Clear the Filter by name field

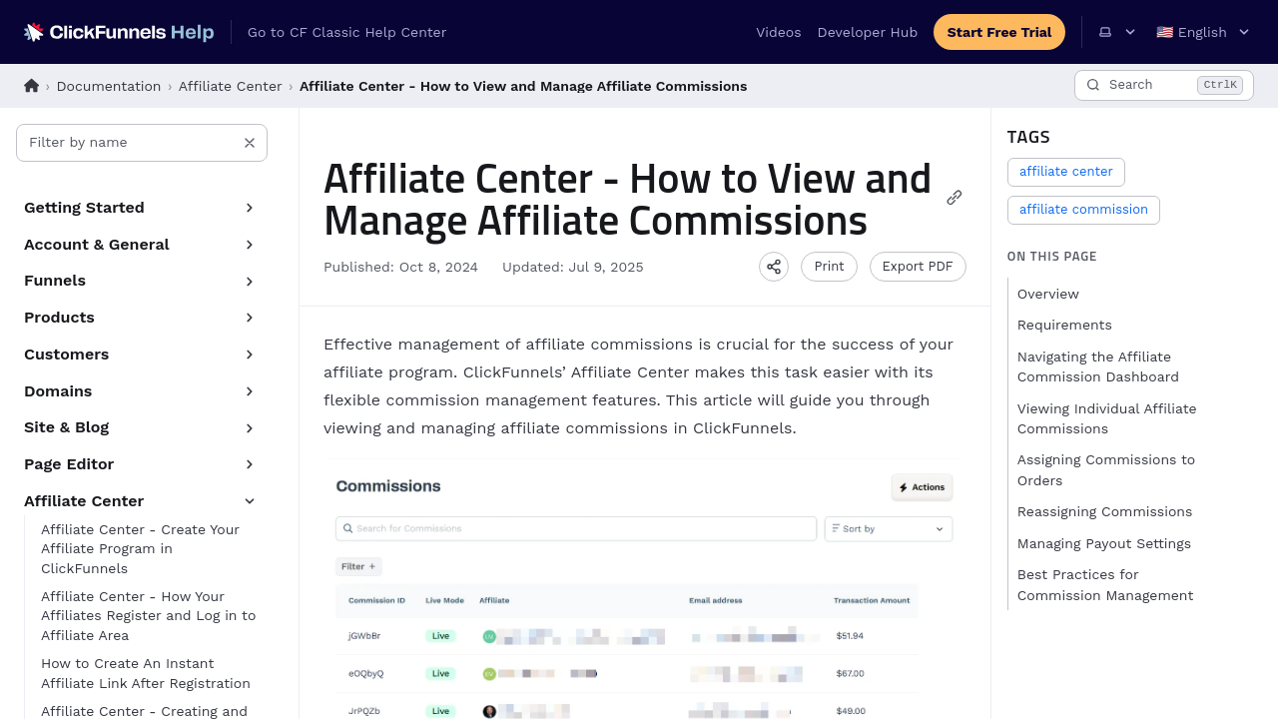[250, 143]
